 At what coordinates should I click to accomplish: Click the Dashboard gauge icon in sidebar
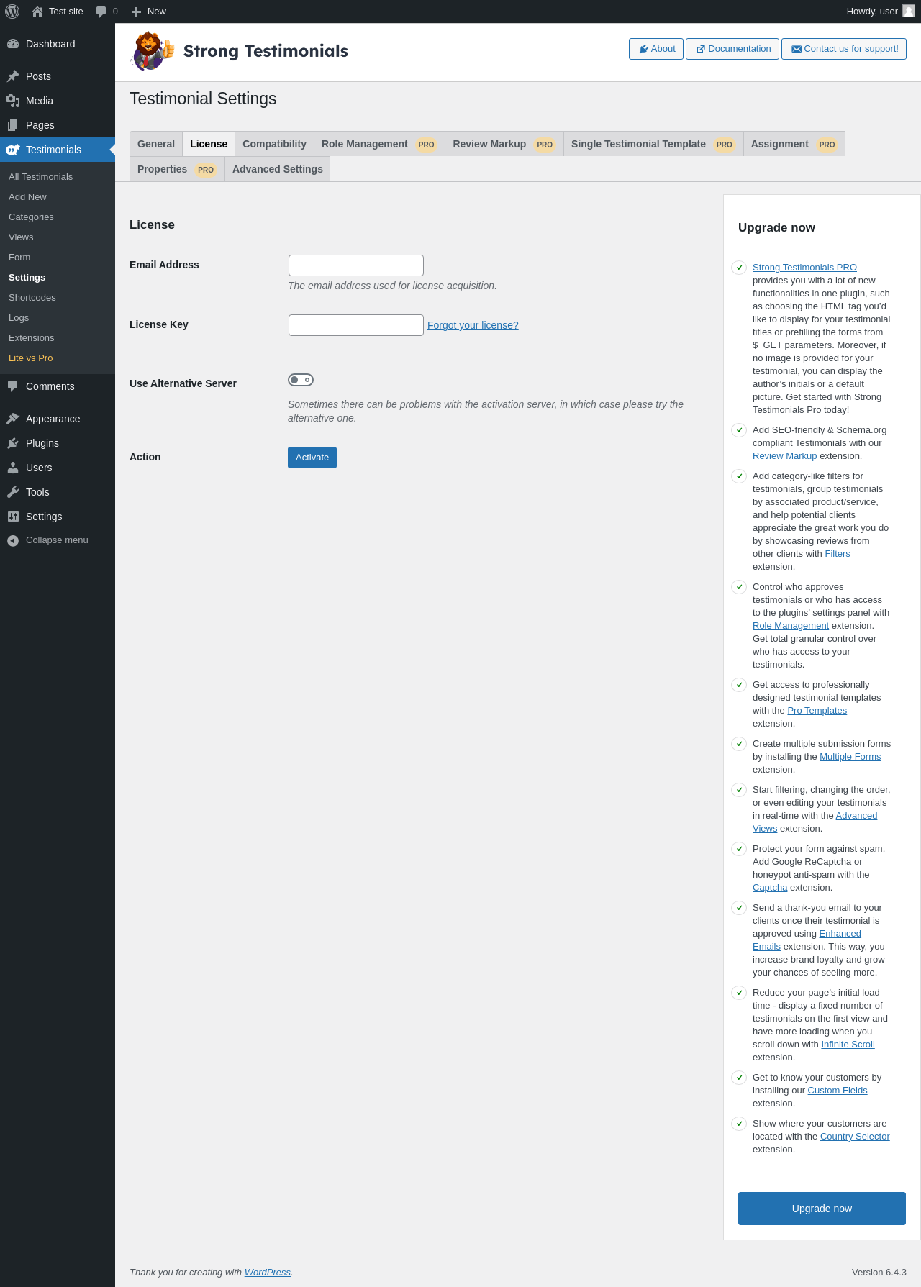tap(13, 44)
